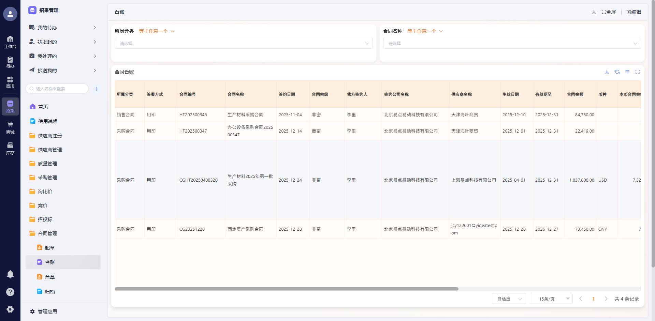Open 供应商管理 folder in sidebar
Viewport: 655px width, 321px height.
63,150
